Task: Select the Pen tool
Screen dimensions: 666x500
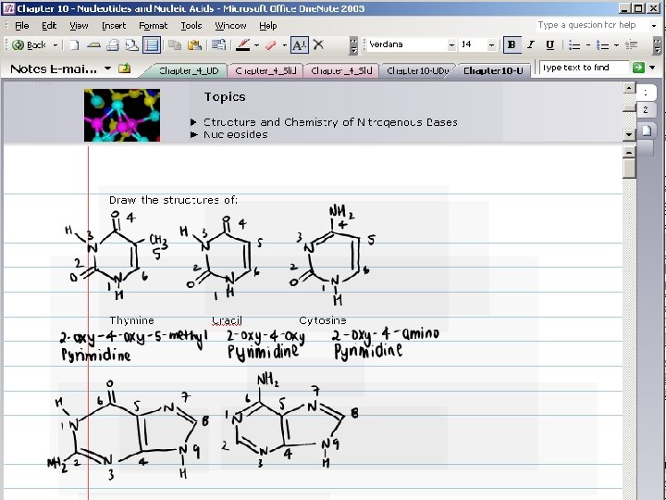Action: [x=243, y=45]
